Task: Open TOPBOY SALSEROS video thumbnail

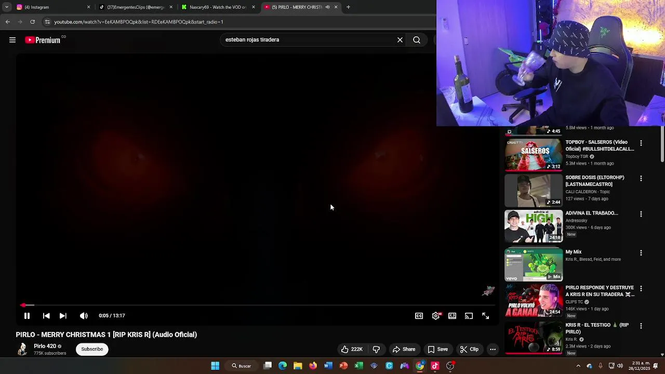Action: tap(534, 155)
